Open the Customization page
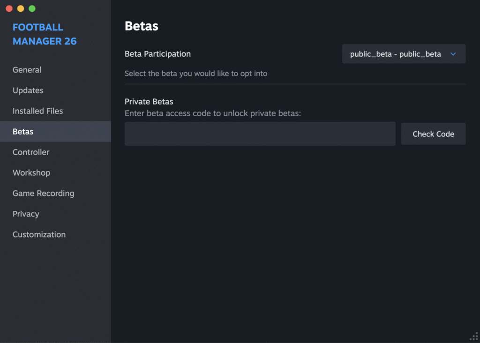 (x=39, y=235)
